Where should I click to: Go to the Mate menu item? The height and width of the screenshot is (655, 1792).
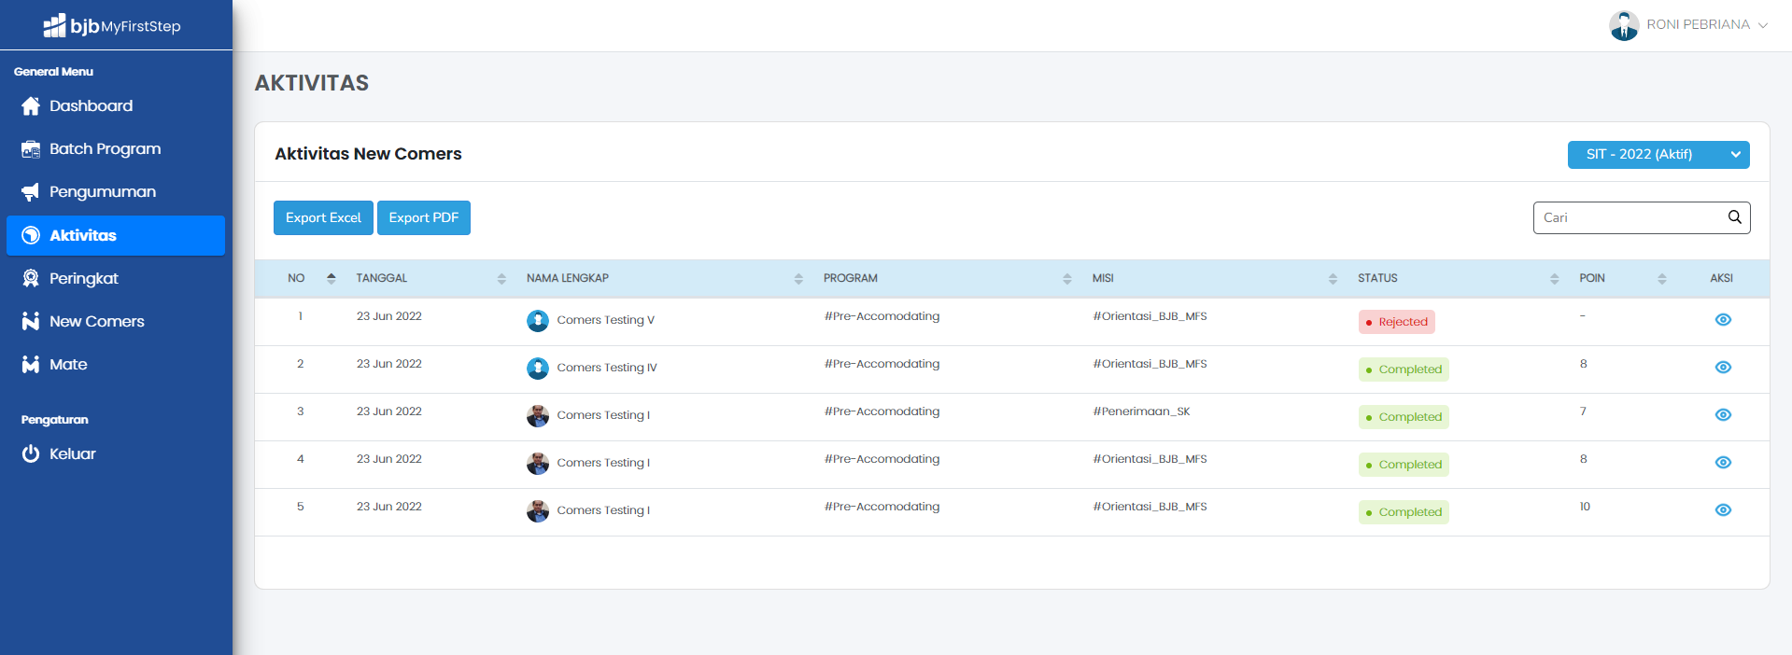pyautogui.click(x=68, y=365)
